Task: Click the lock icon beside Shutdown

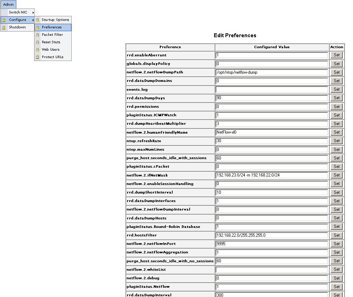Action: (4, 27)
